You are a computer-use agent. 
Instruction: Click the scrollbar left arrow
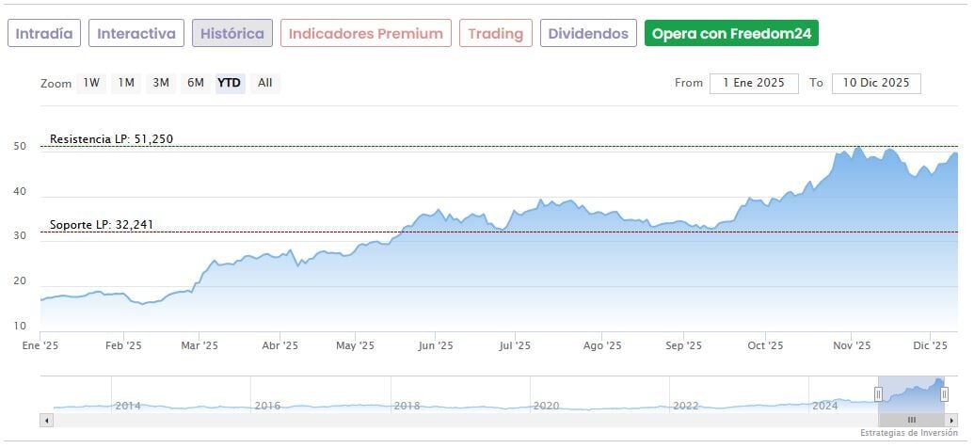(x=45, y=420)
